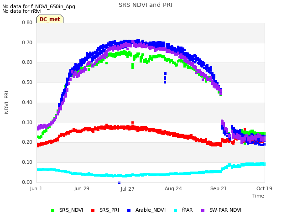Click the chart title SRS NDVI and PRI
This screenshot has height=219, width=292.
click(x=146, y=5)
